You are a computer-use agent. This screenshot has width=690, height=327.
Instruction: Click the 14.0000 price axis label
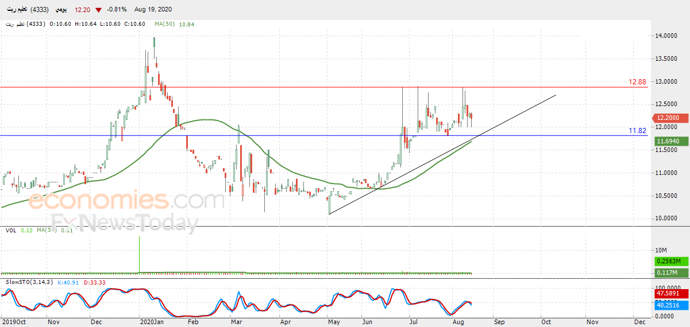667,36
